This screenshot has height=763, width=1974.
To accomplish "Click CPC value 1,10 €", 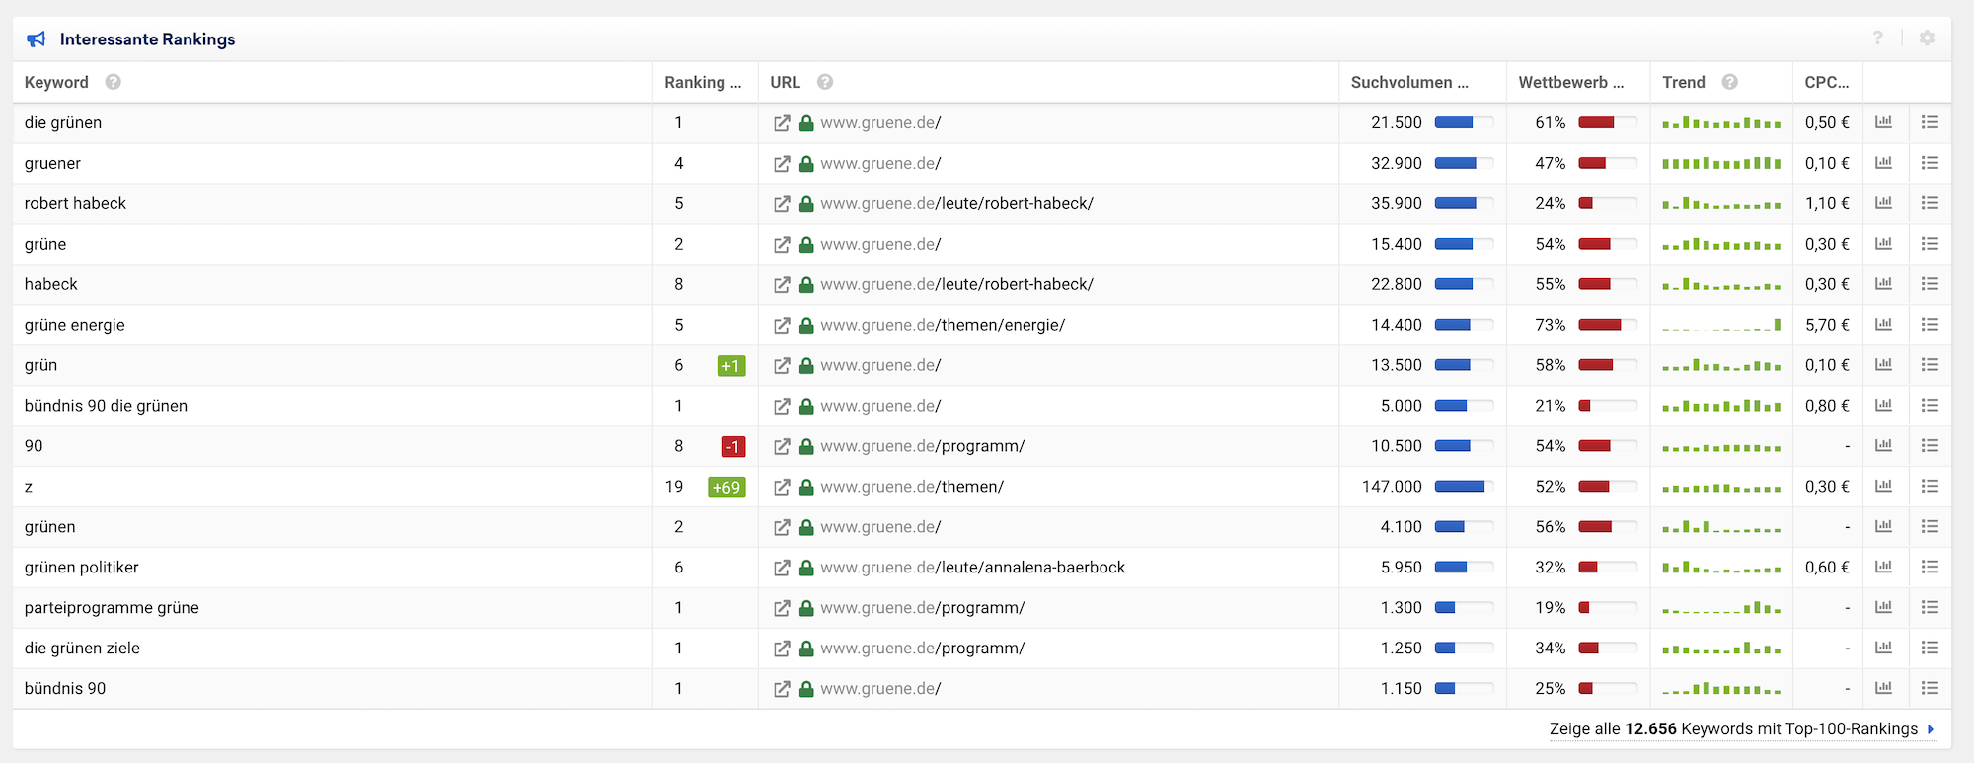I will 1827,204.
